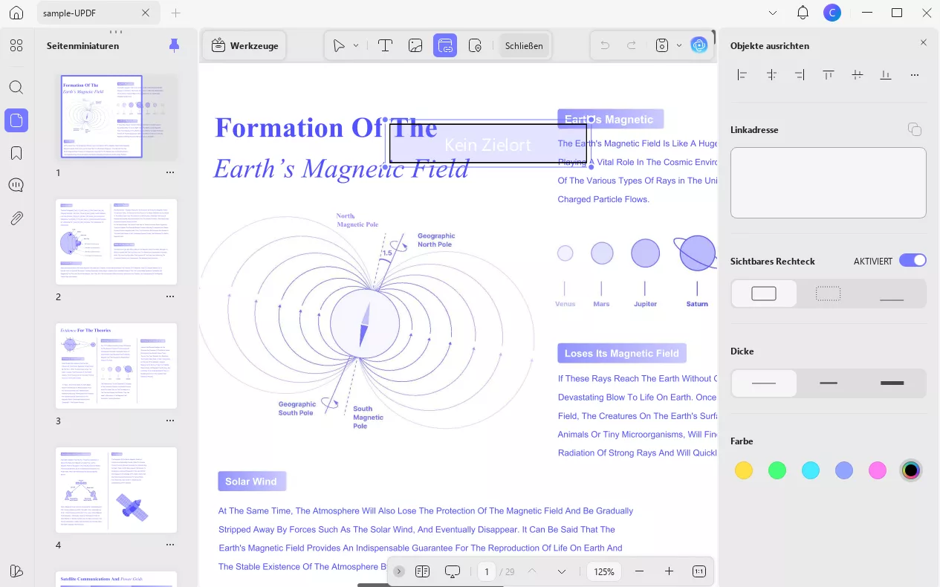Select the page thumbnails panel icon
Image resolution: width=940 pixels, height=587 pixels.
16,120
